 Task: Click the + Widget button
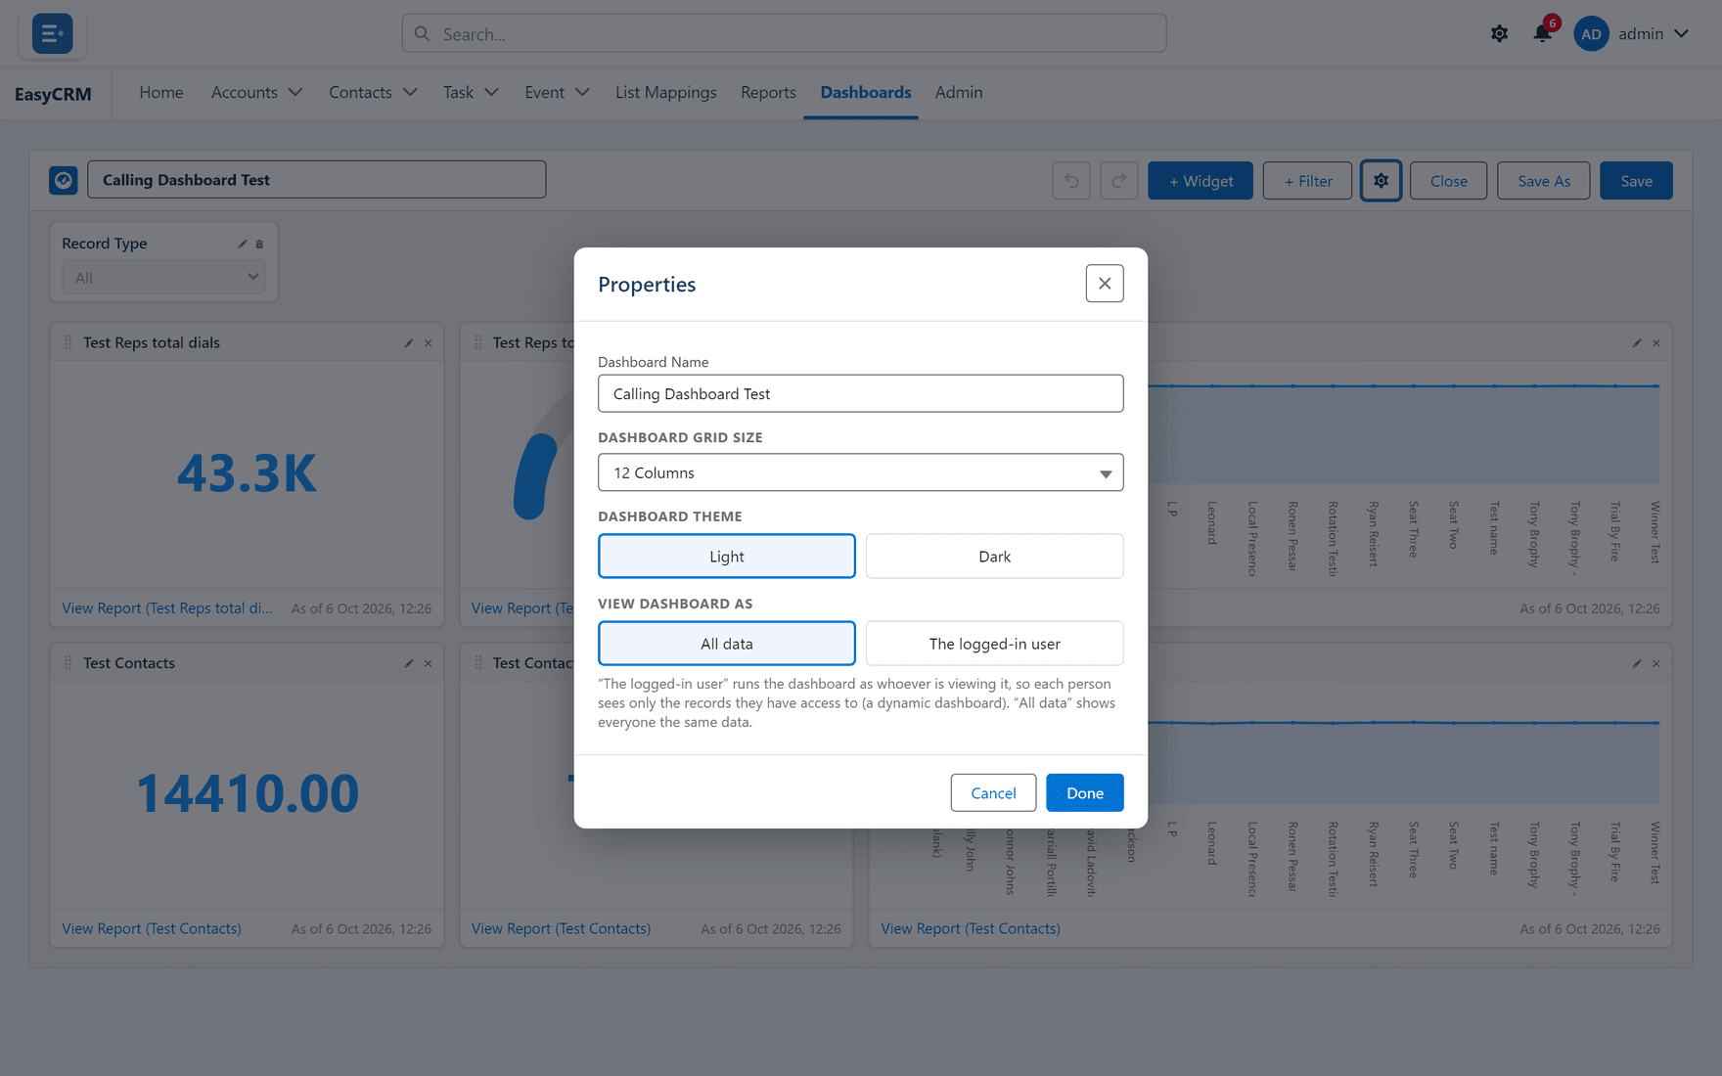1201,181
